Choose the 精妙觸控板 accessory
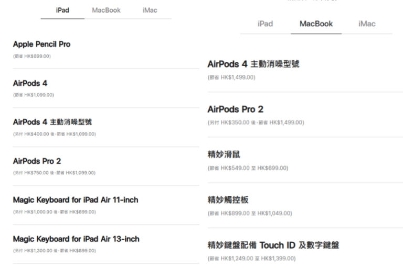 [x=228, y=200]
